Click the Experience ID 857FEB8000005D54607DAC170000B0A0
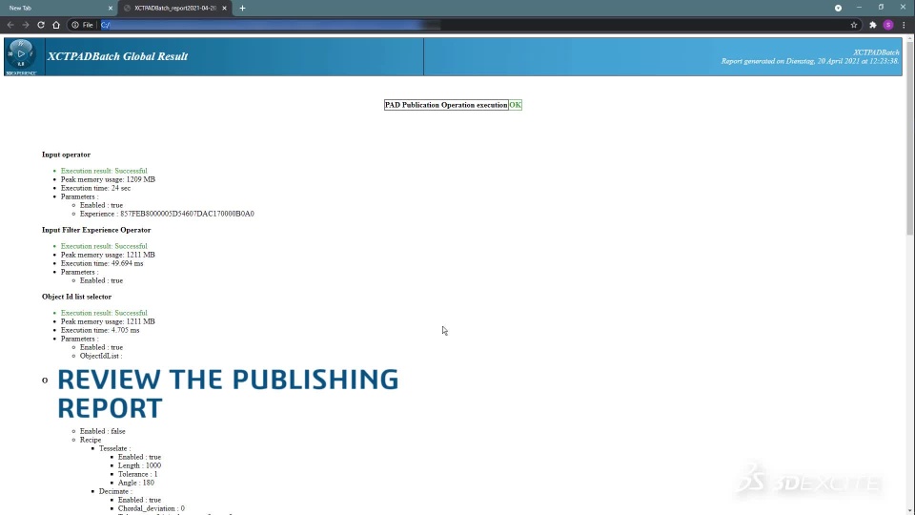 pos(187,214)
